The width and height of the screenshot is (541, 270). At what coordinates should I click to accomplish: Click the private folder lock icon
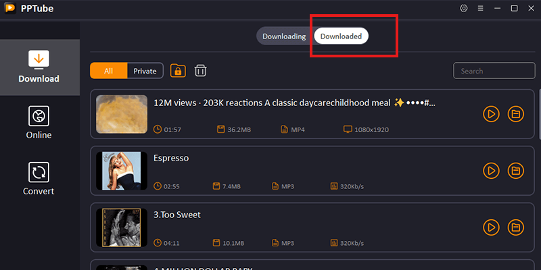click(x=178, y=71)
